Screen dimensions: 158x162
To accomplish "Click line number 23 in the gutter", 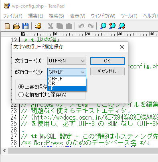I will 14,111.
